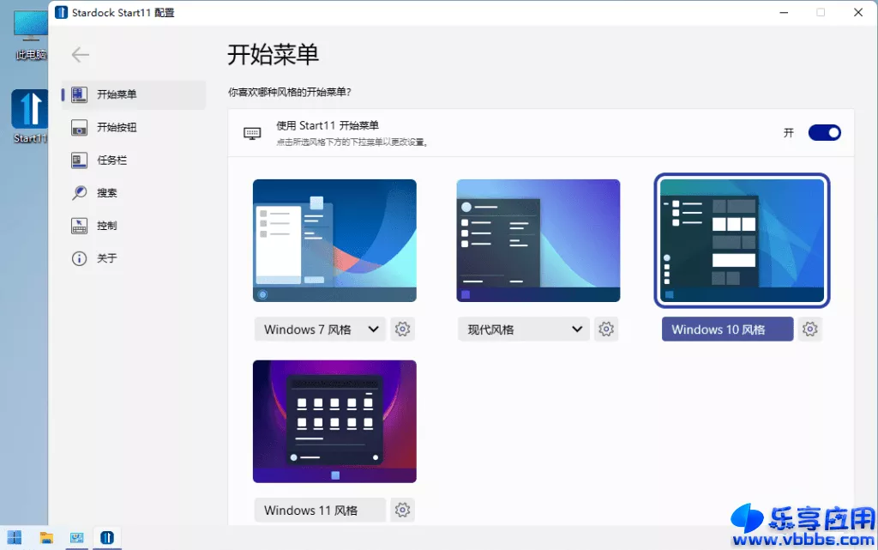Click the gear icon beside Windows 7 风格
The image size is (878, 550).
pyautogui.click(x=402, y=329)
